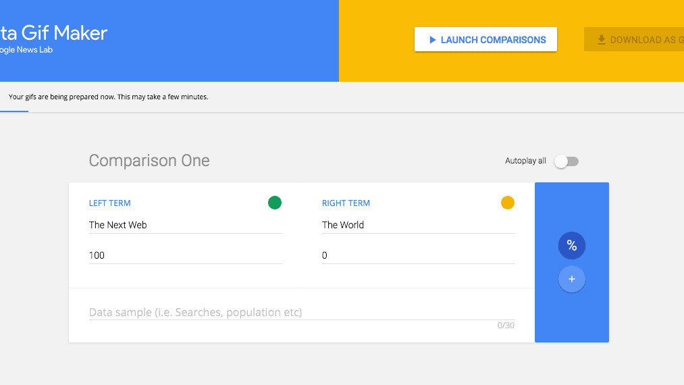The image size is (684, 385).
Task: Click the LEFT TERM label
Action: point(110,203)
